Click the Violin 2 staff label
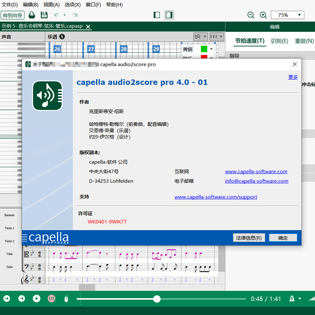The image size is (315, 315). click(9, 241)
